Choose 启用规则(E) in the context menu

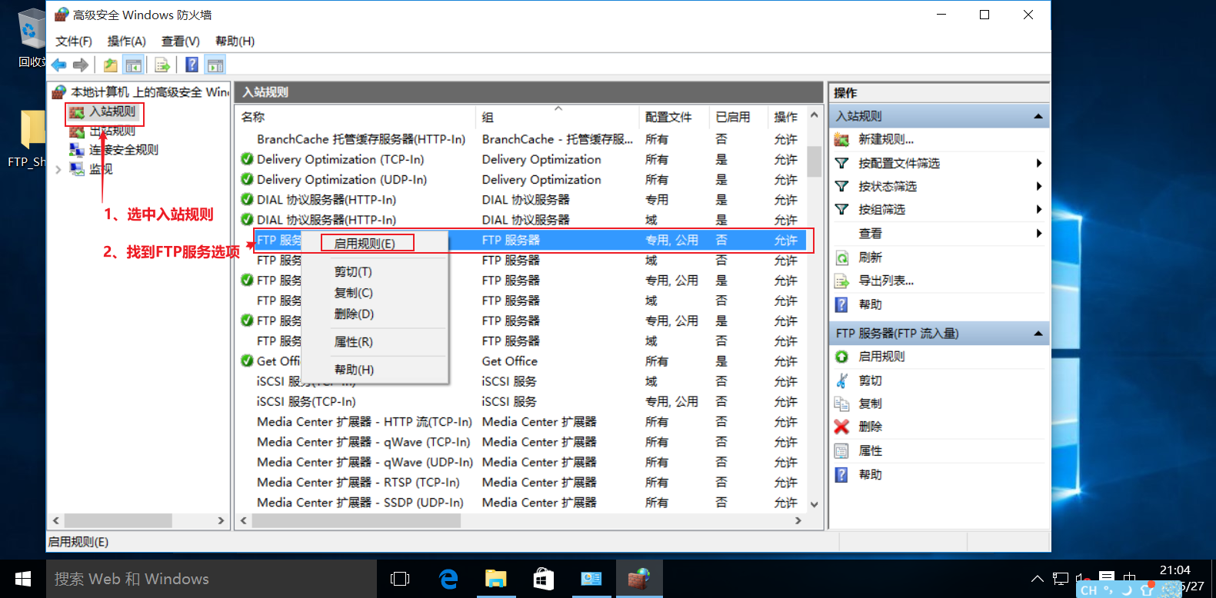tap(365, 244)
